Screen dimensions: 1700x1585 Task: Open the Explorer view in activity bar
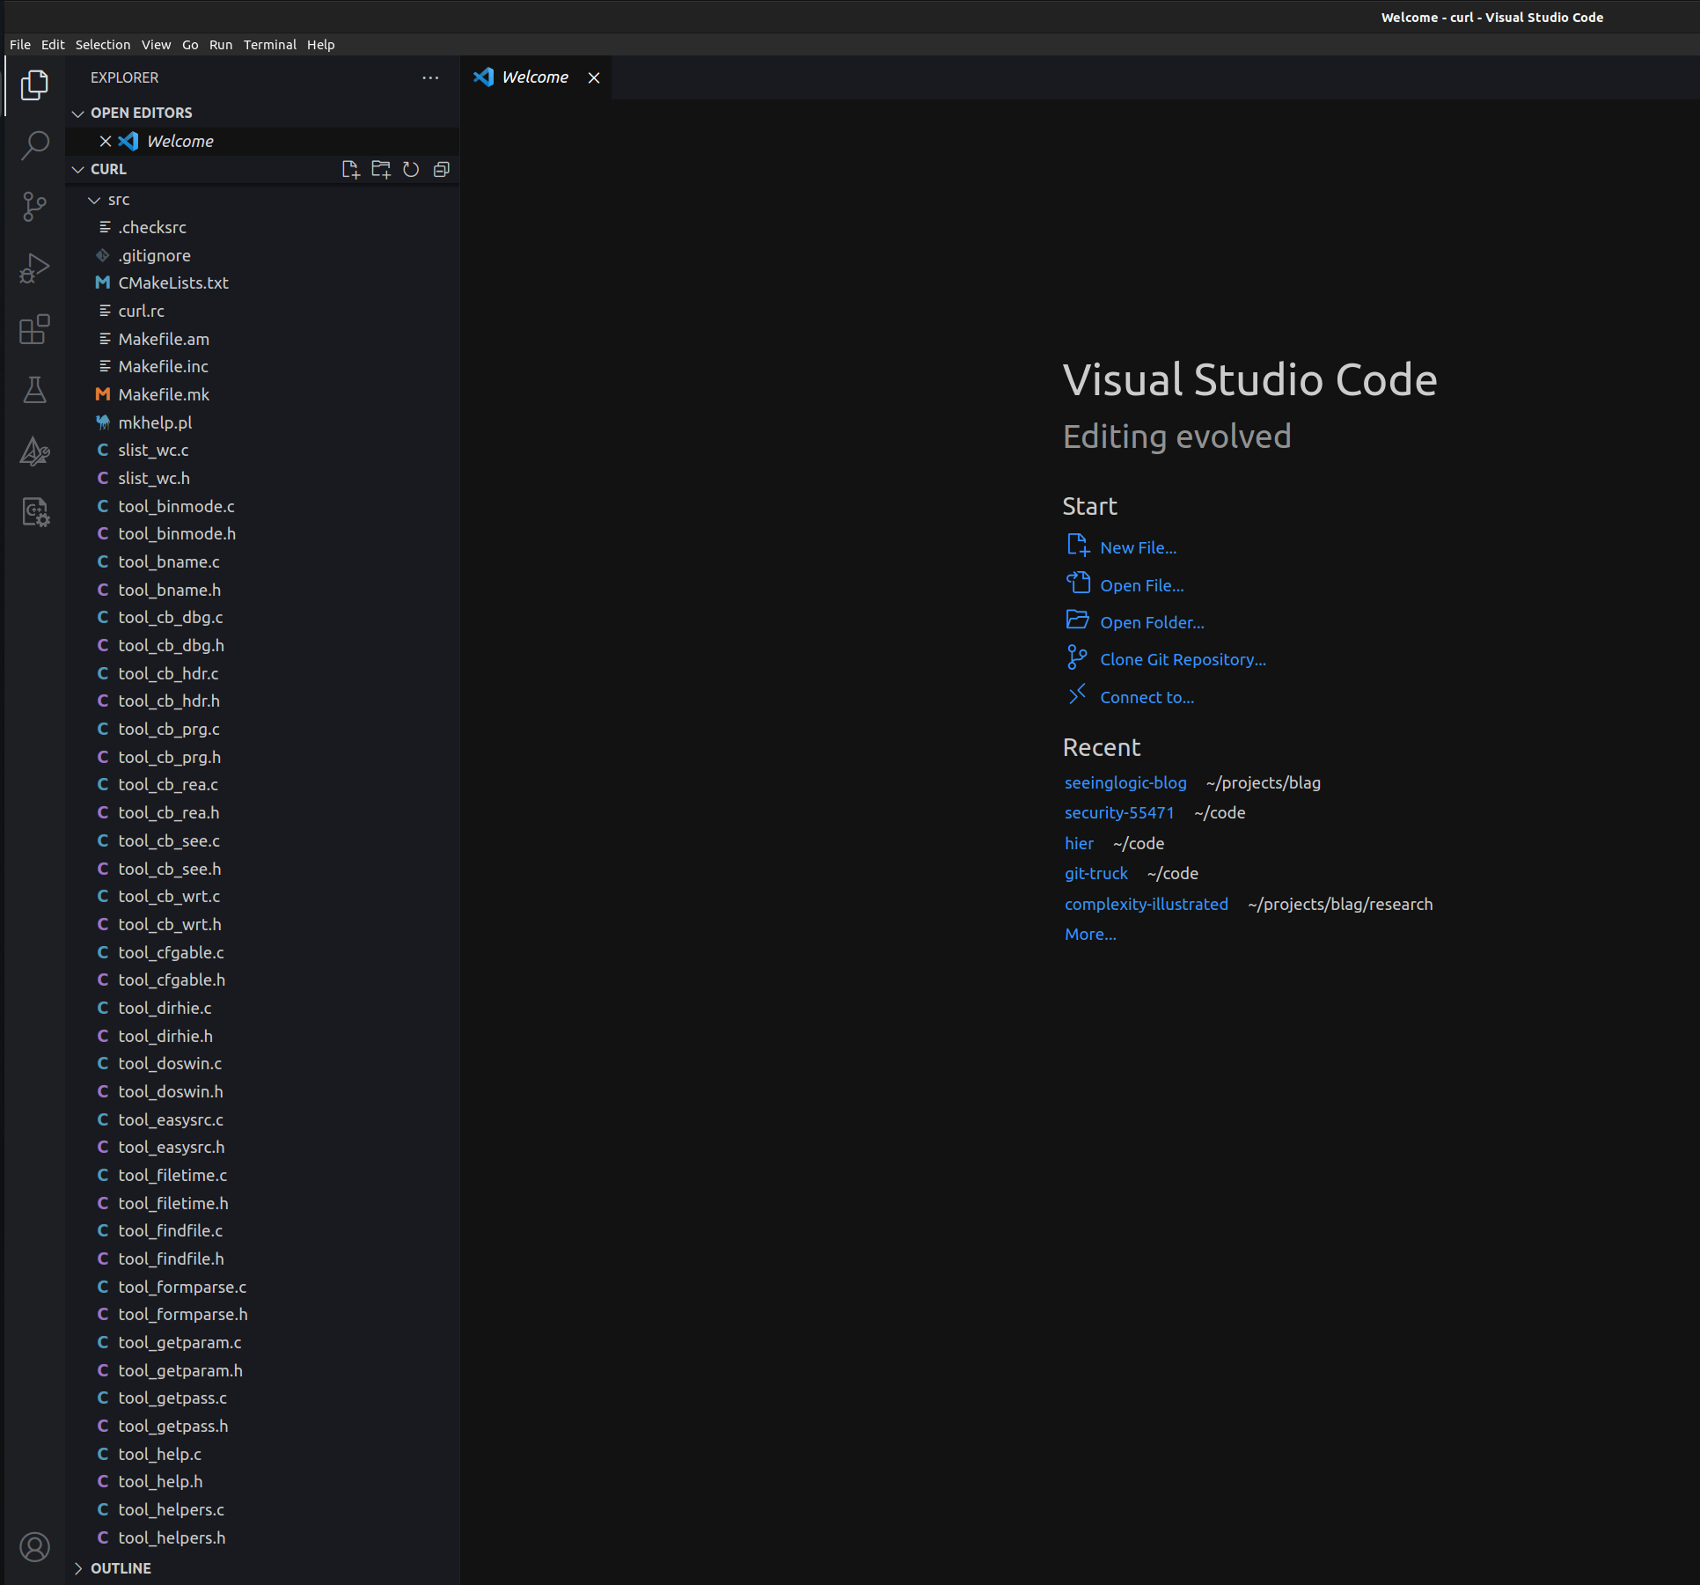coord(34,84)
